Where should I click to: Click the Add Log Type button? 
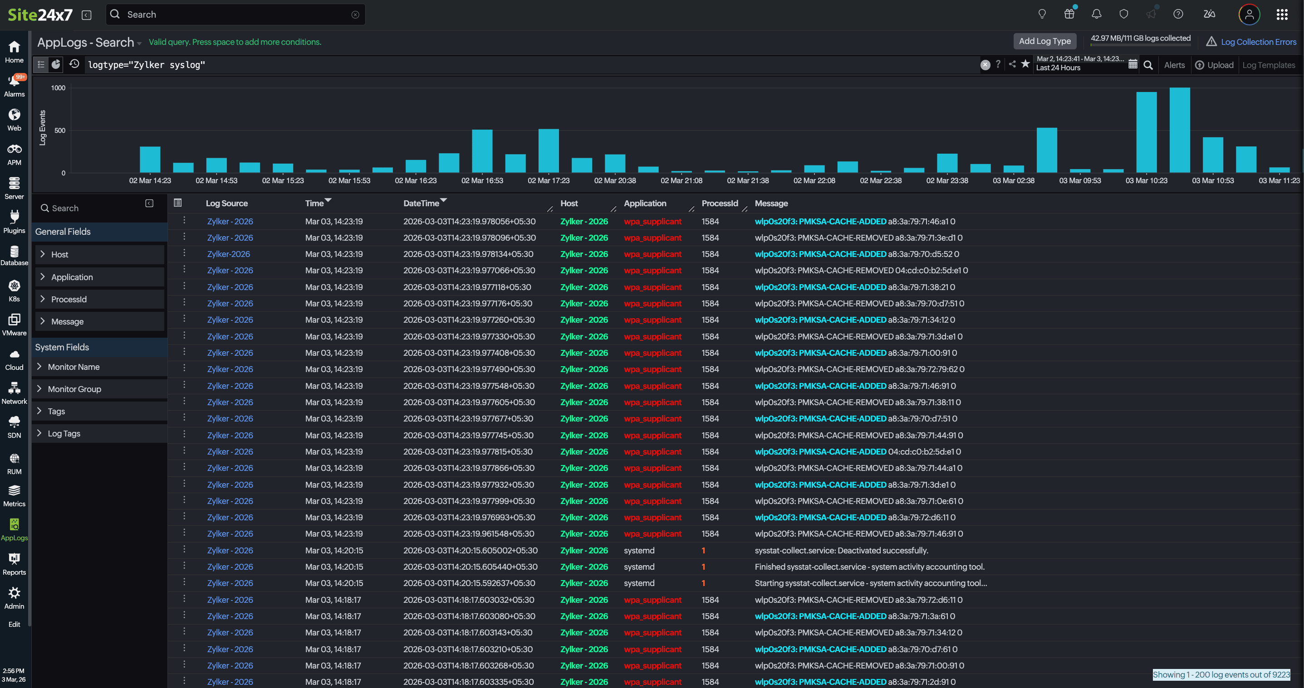pos(1045,41)
